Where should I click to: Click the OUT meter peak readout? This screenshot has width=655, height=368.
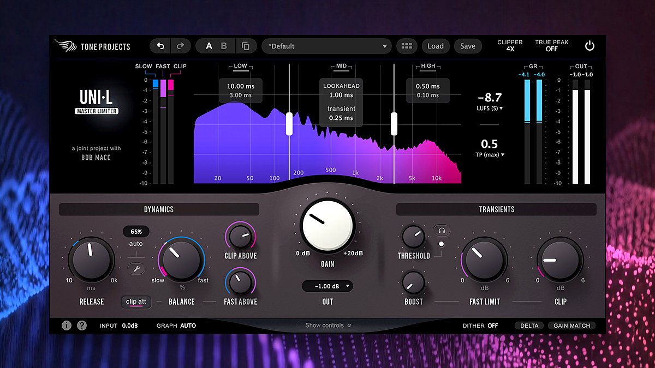[x=581, y=75]
